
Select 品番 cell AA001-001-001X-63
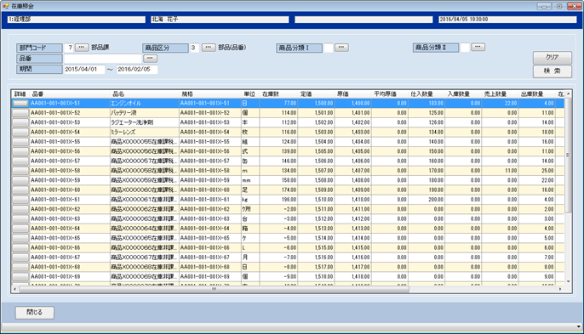click(x=70, y=218)
